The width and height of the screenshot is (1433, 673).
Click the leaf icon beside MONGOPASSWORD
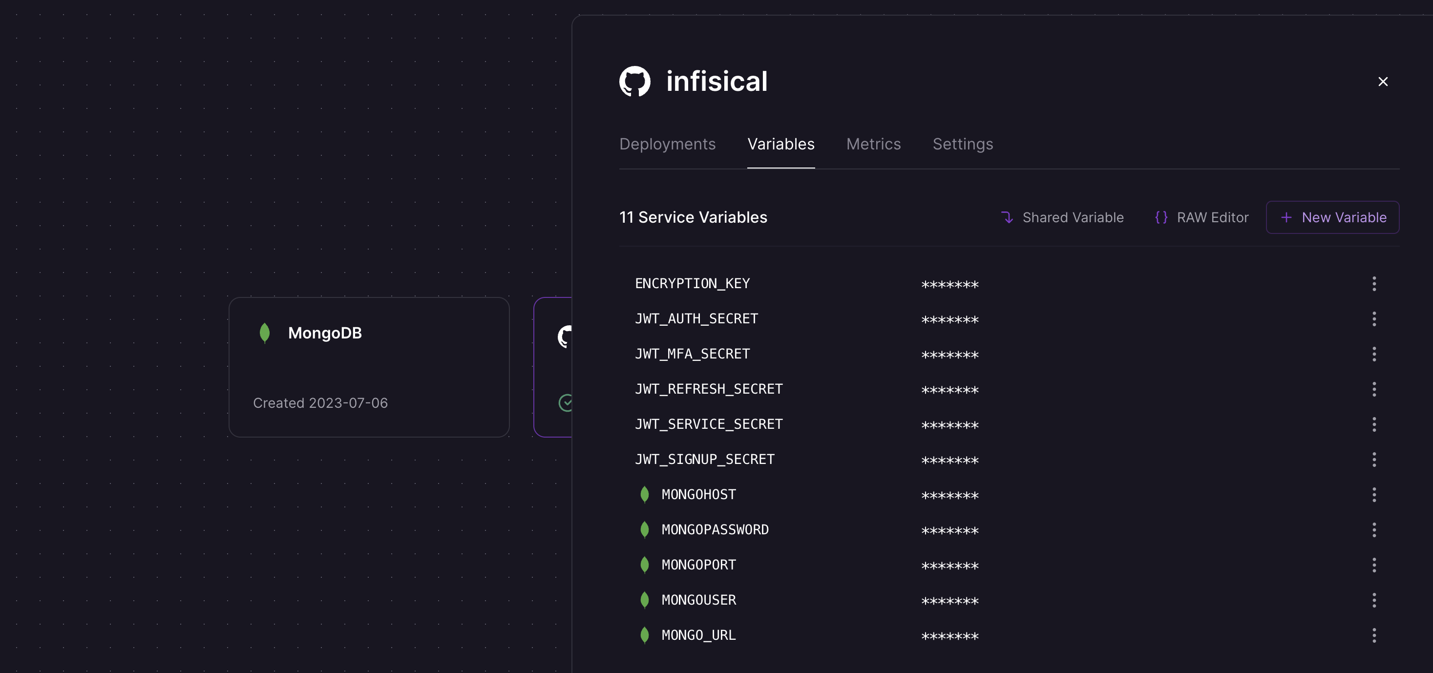644,529
